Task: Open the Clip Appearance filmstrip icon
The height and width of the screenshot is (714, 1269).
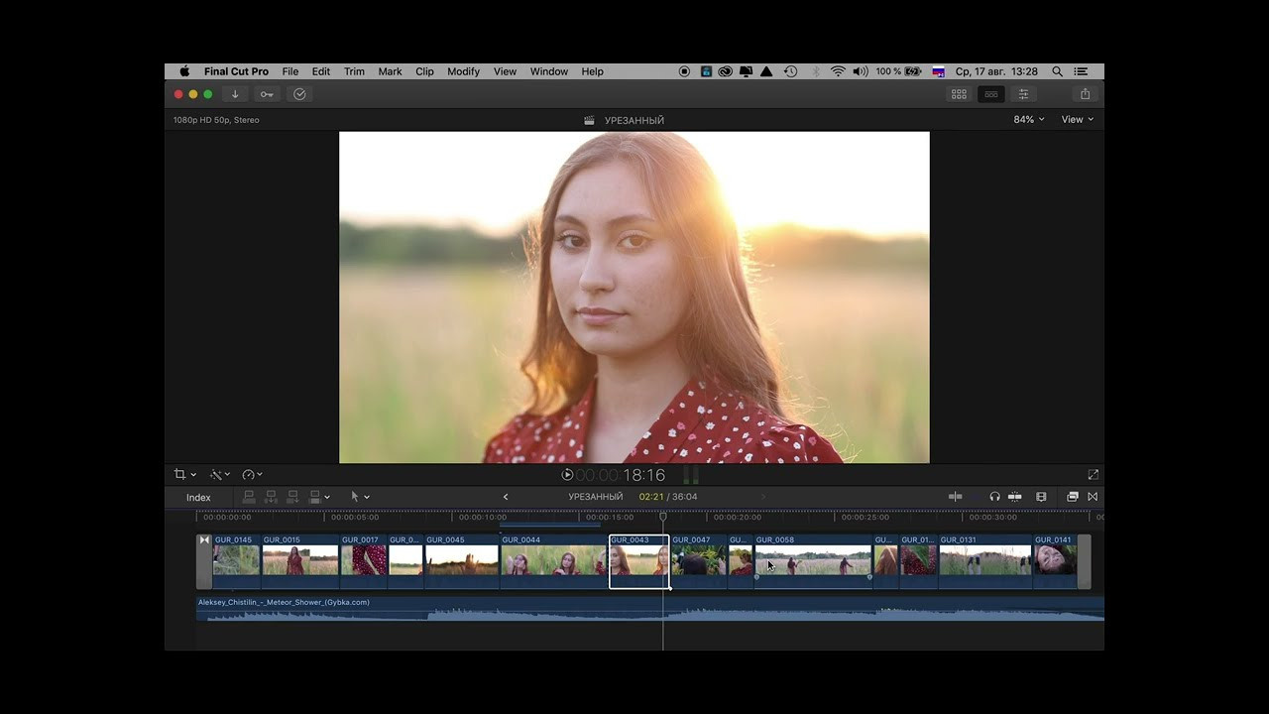Action: 1041,497
